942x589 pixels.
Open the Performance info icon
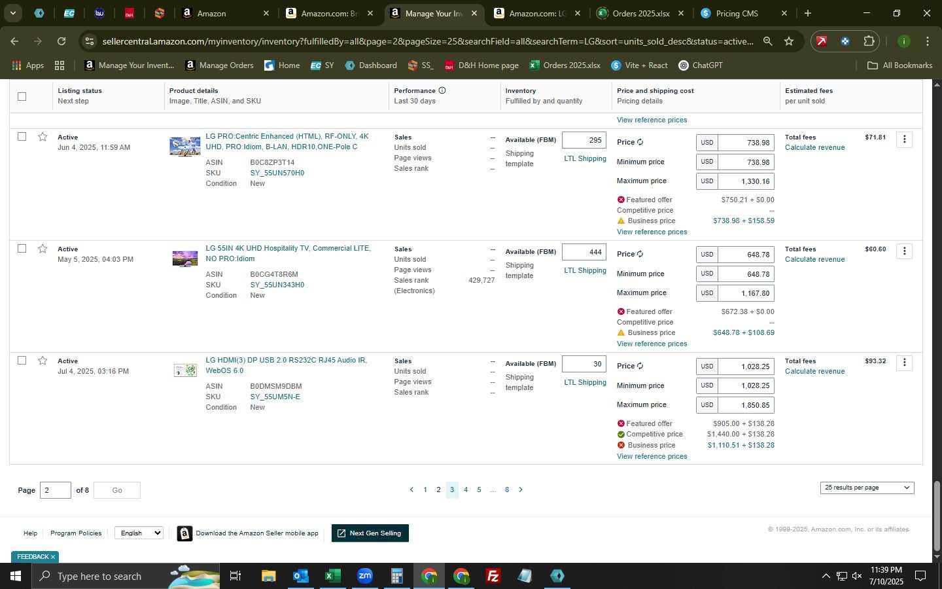442,90
